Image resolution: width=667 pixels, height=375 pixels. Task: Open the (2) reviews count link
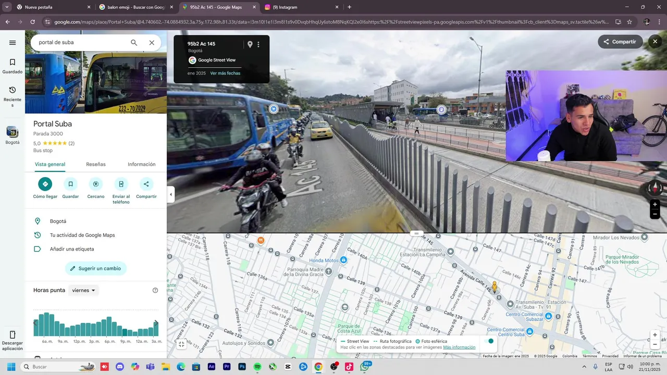tap(71, 143)
